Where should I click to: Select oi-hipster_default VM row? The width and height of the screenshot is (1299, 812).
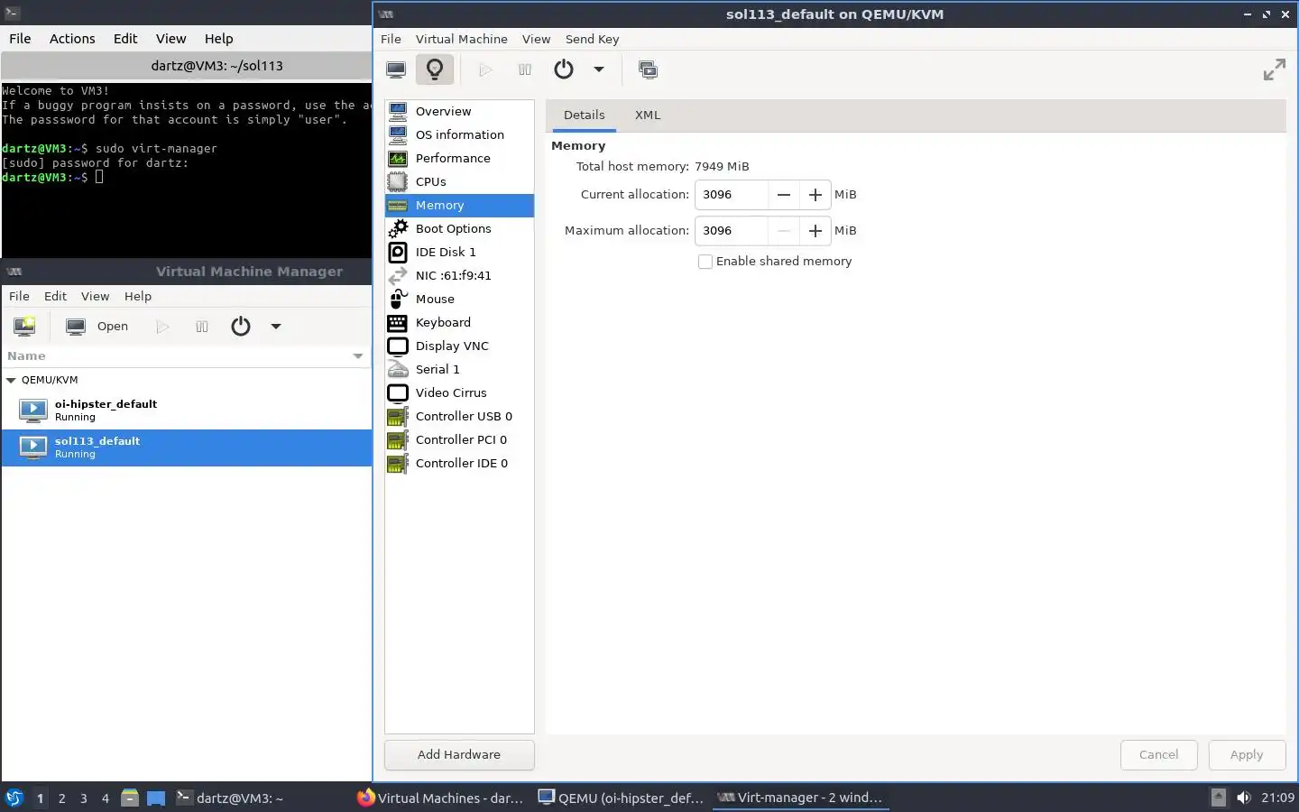point(187,411)
